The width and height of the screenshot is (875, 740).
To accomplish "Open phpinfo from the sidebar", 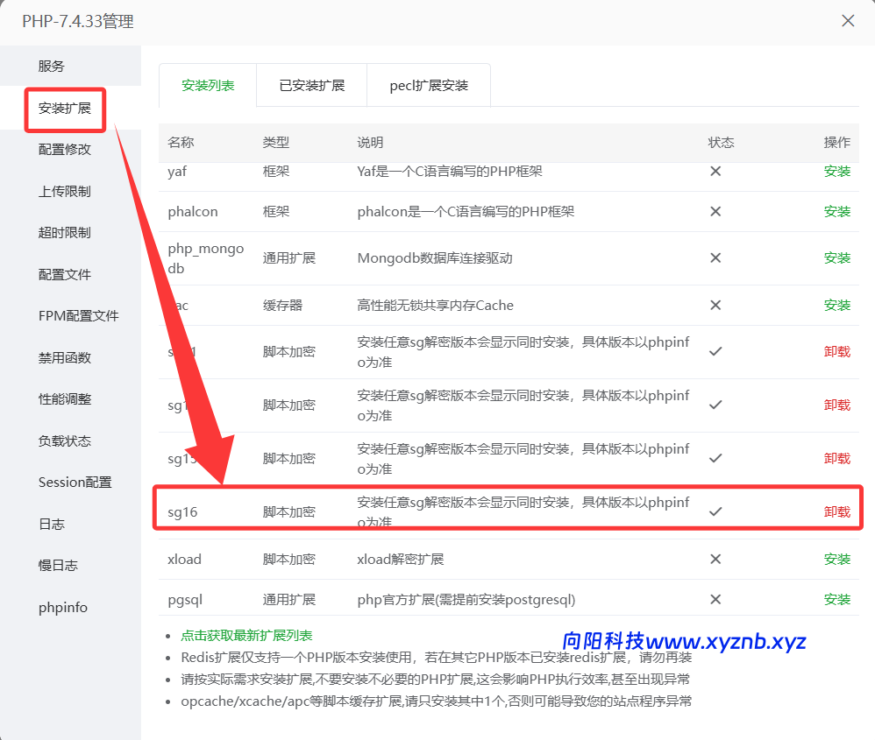I will coord(62,606).
